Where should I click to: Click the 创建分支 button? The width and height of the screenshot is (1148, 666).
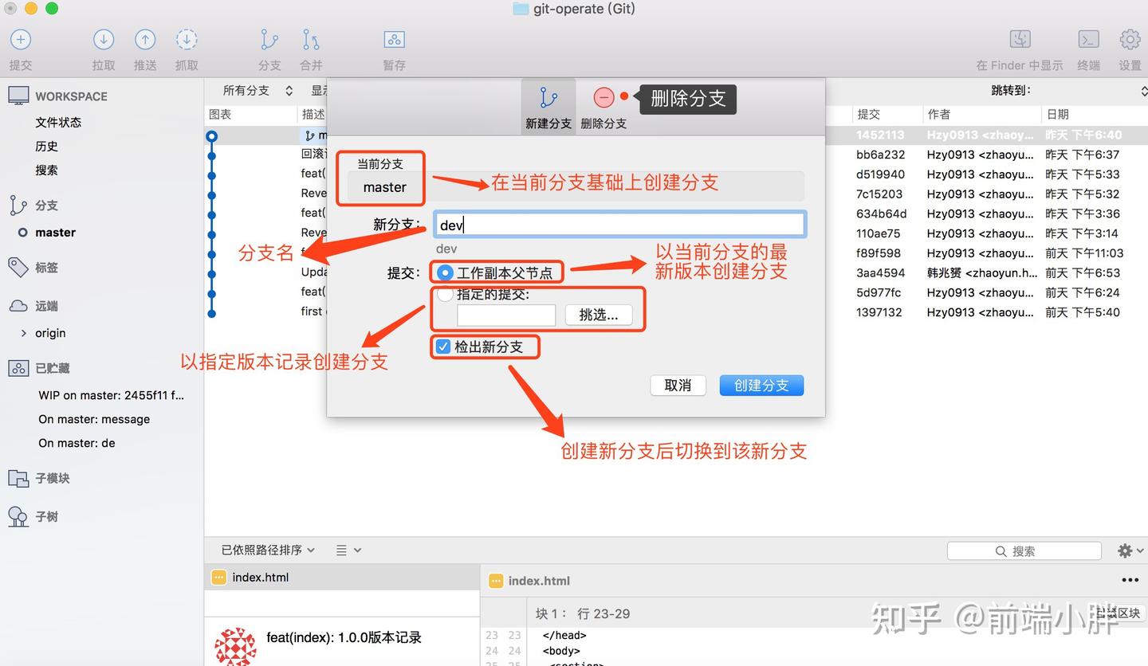click(x=761, y=385)
